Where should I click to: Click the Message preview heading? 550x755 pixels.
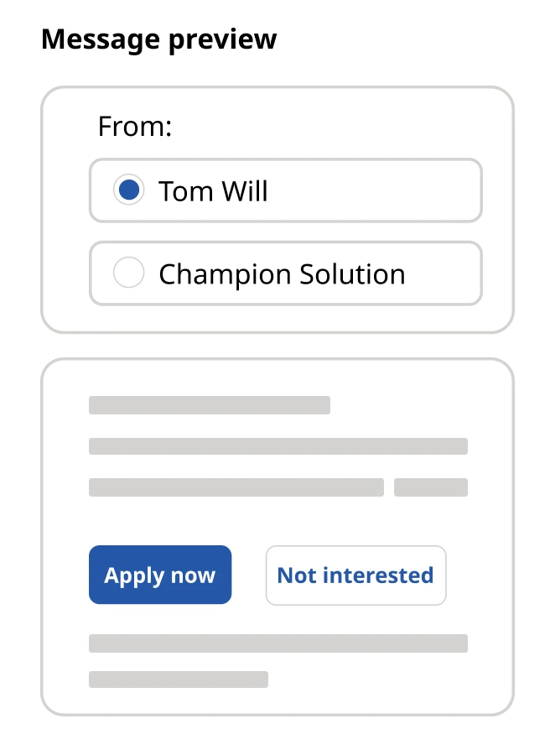pos(158,39)
